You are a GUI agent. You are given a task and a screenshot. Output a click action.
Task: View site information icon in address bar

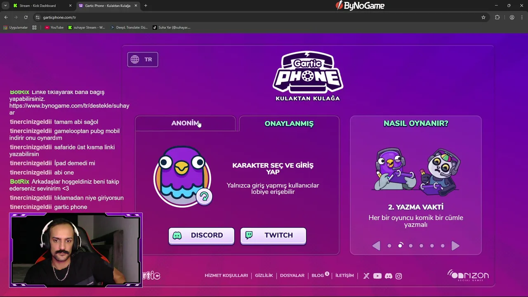point(38,17)
